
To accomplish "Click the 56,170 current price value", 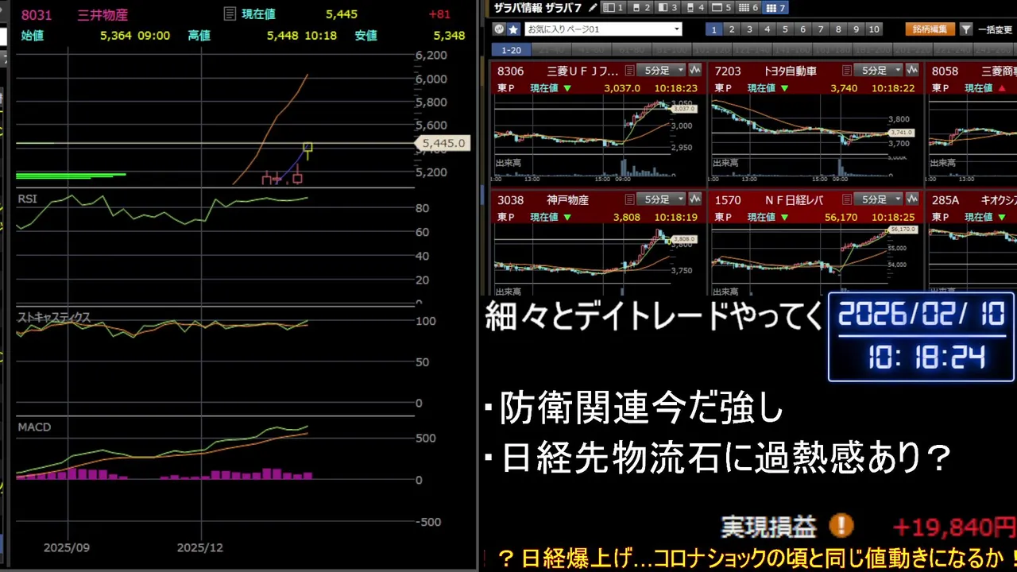I will pos(841,217).
